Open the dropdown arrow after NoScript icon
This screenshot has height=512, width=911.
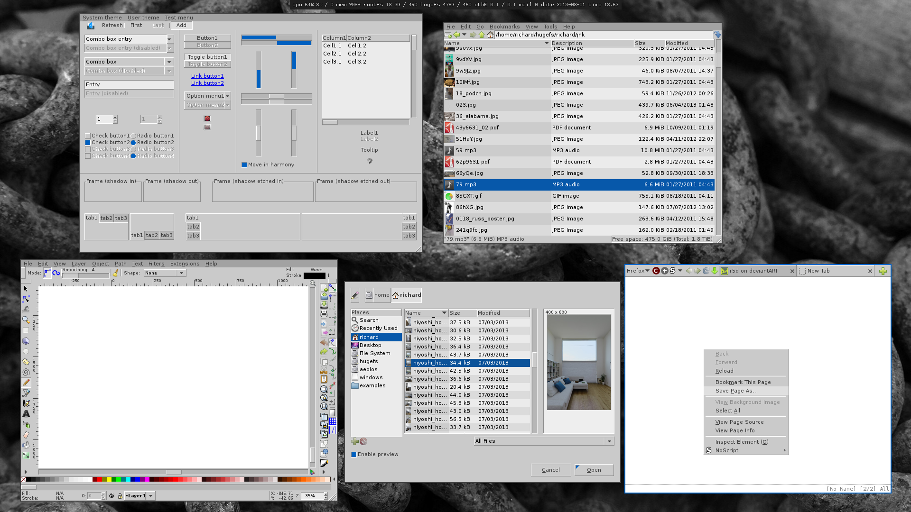(680, 271)
